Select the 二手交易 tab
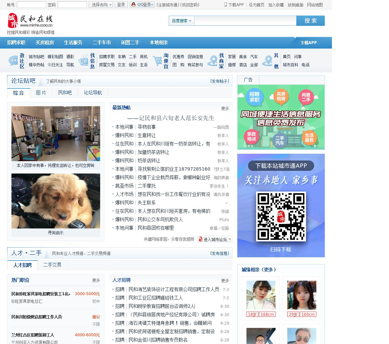Image resolution: width=389 pixels, height=344 pixels. (52, 265)
